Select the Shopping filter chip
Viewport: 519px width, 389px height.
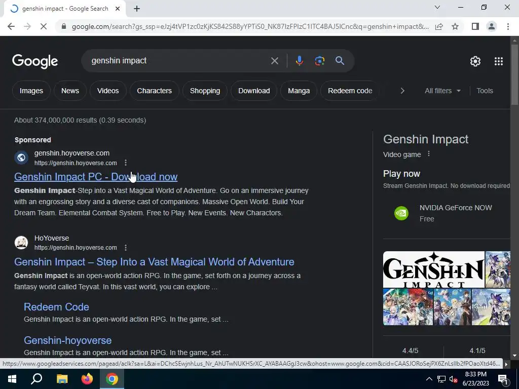tap(205, 91)
